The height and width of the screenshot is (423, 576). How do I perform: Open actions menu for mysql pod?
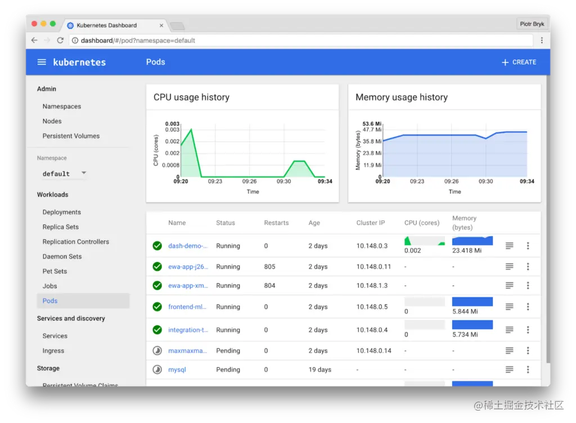[x=528, y=370]
